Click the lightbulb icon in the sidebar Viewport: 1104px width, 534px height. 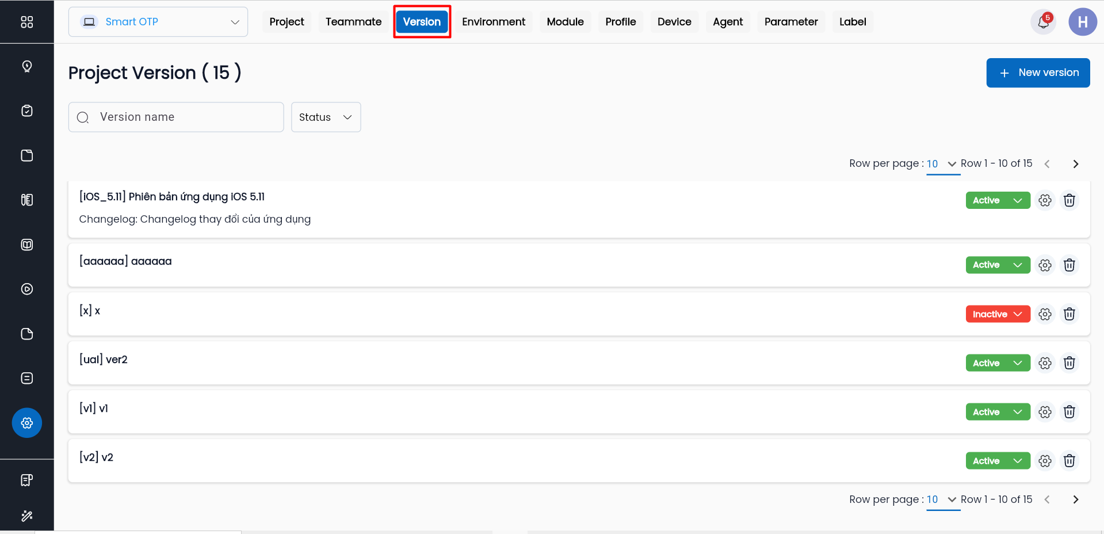(x=27, y=66)
